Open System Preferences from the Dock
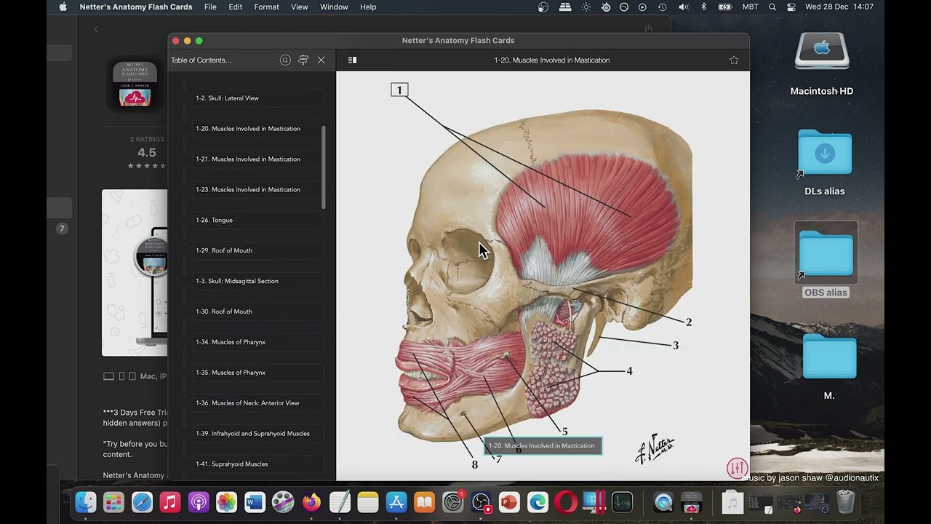The width and height of the screenshot is (931, 524). click(452, 502)
